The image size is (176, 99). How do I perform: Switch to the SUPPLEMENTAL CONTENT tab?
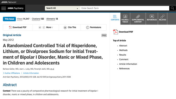point(138,18)
